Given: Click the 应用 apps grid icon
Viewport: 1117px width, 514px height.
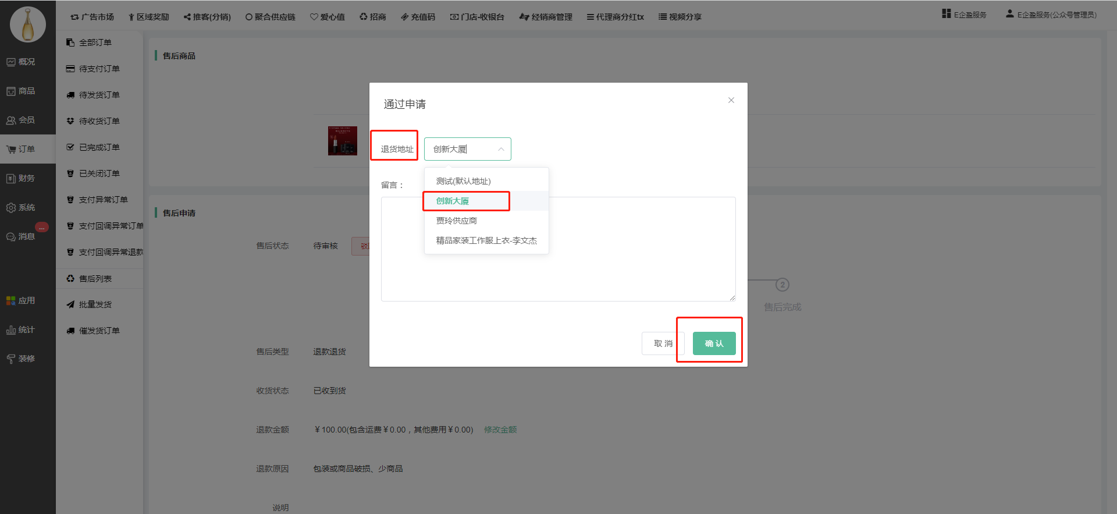Looking at the screenshot, I should 11,301.
